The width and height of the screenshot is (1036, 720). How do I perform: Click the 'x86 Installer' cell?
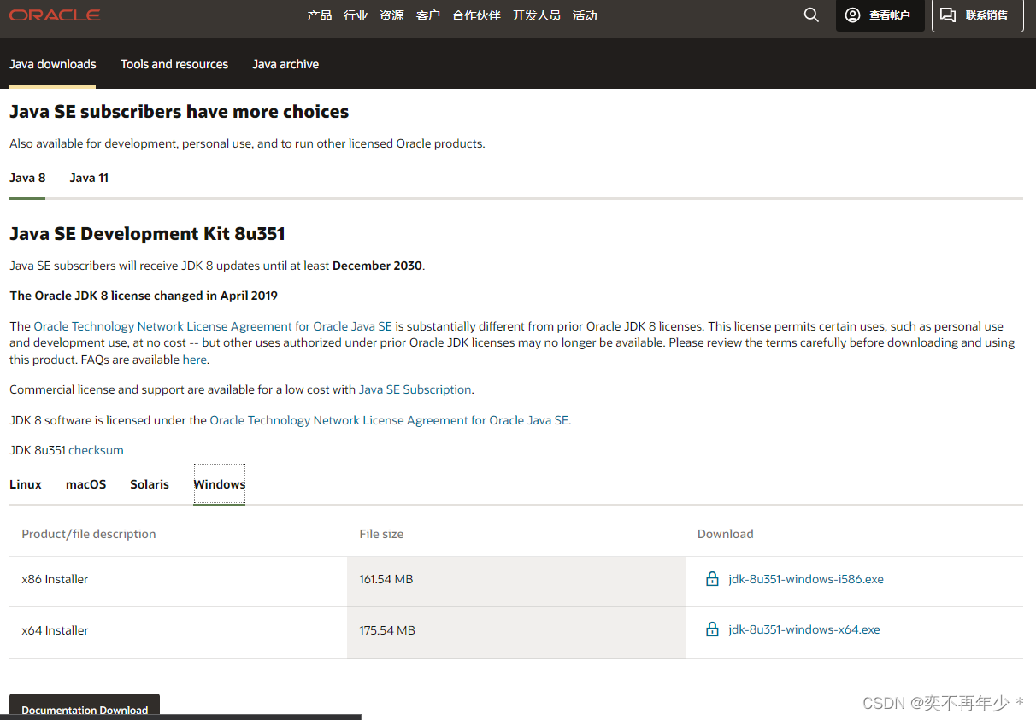coord(55,579)
